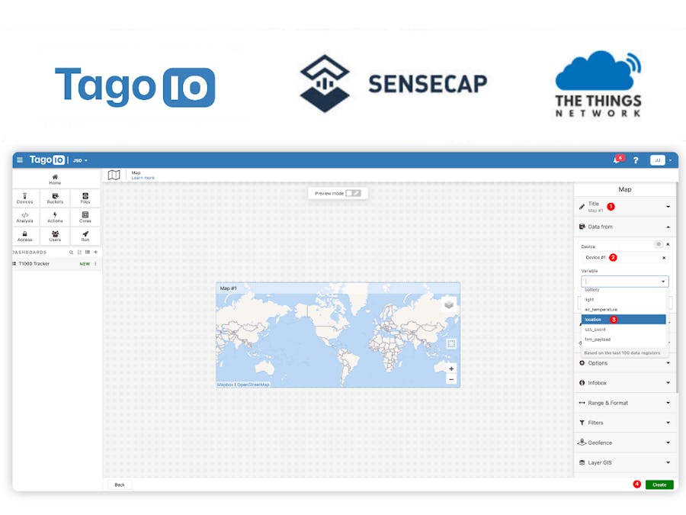Open the map layers icon on the widget
This screenshot has width=686, height=515.
tap(449, 304)
